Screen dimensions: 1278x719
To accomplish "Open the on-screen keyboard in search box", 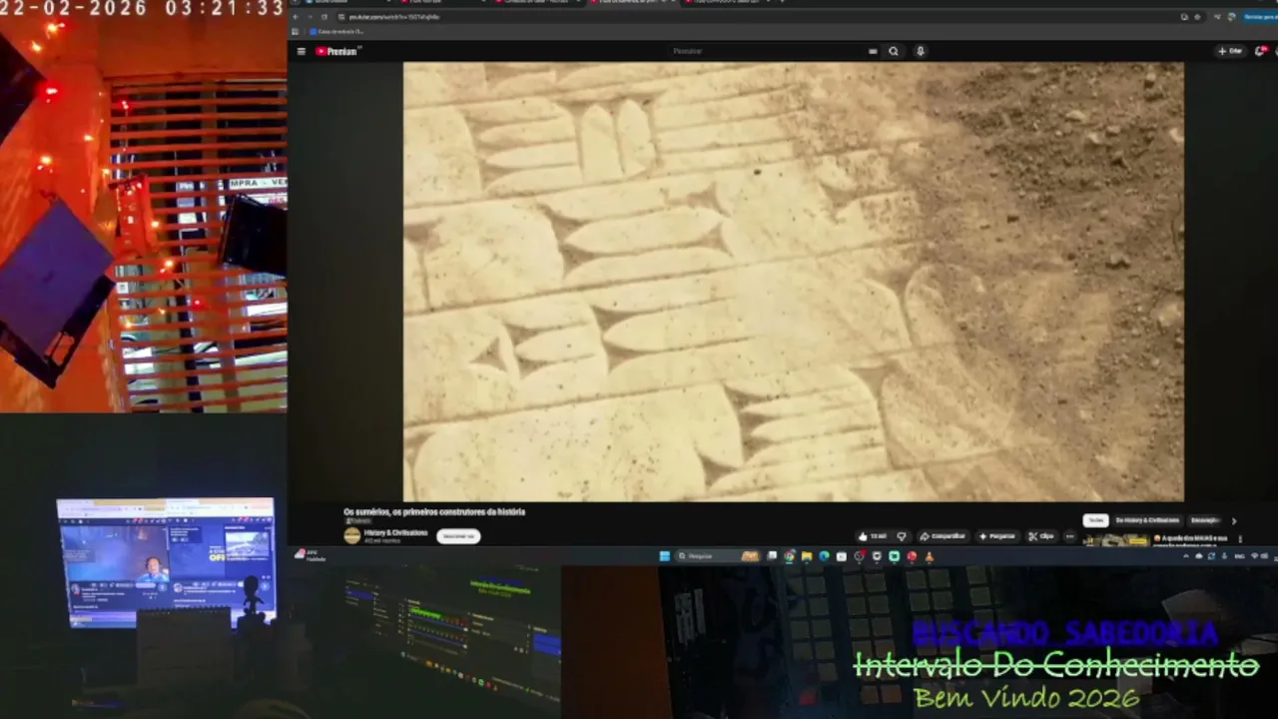I will pyautogui.click(x=873, y=51).
